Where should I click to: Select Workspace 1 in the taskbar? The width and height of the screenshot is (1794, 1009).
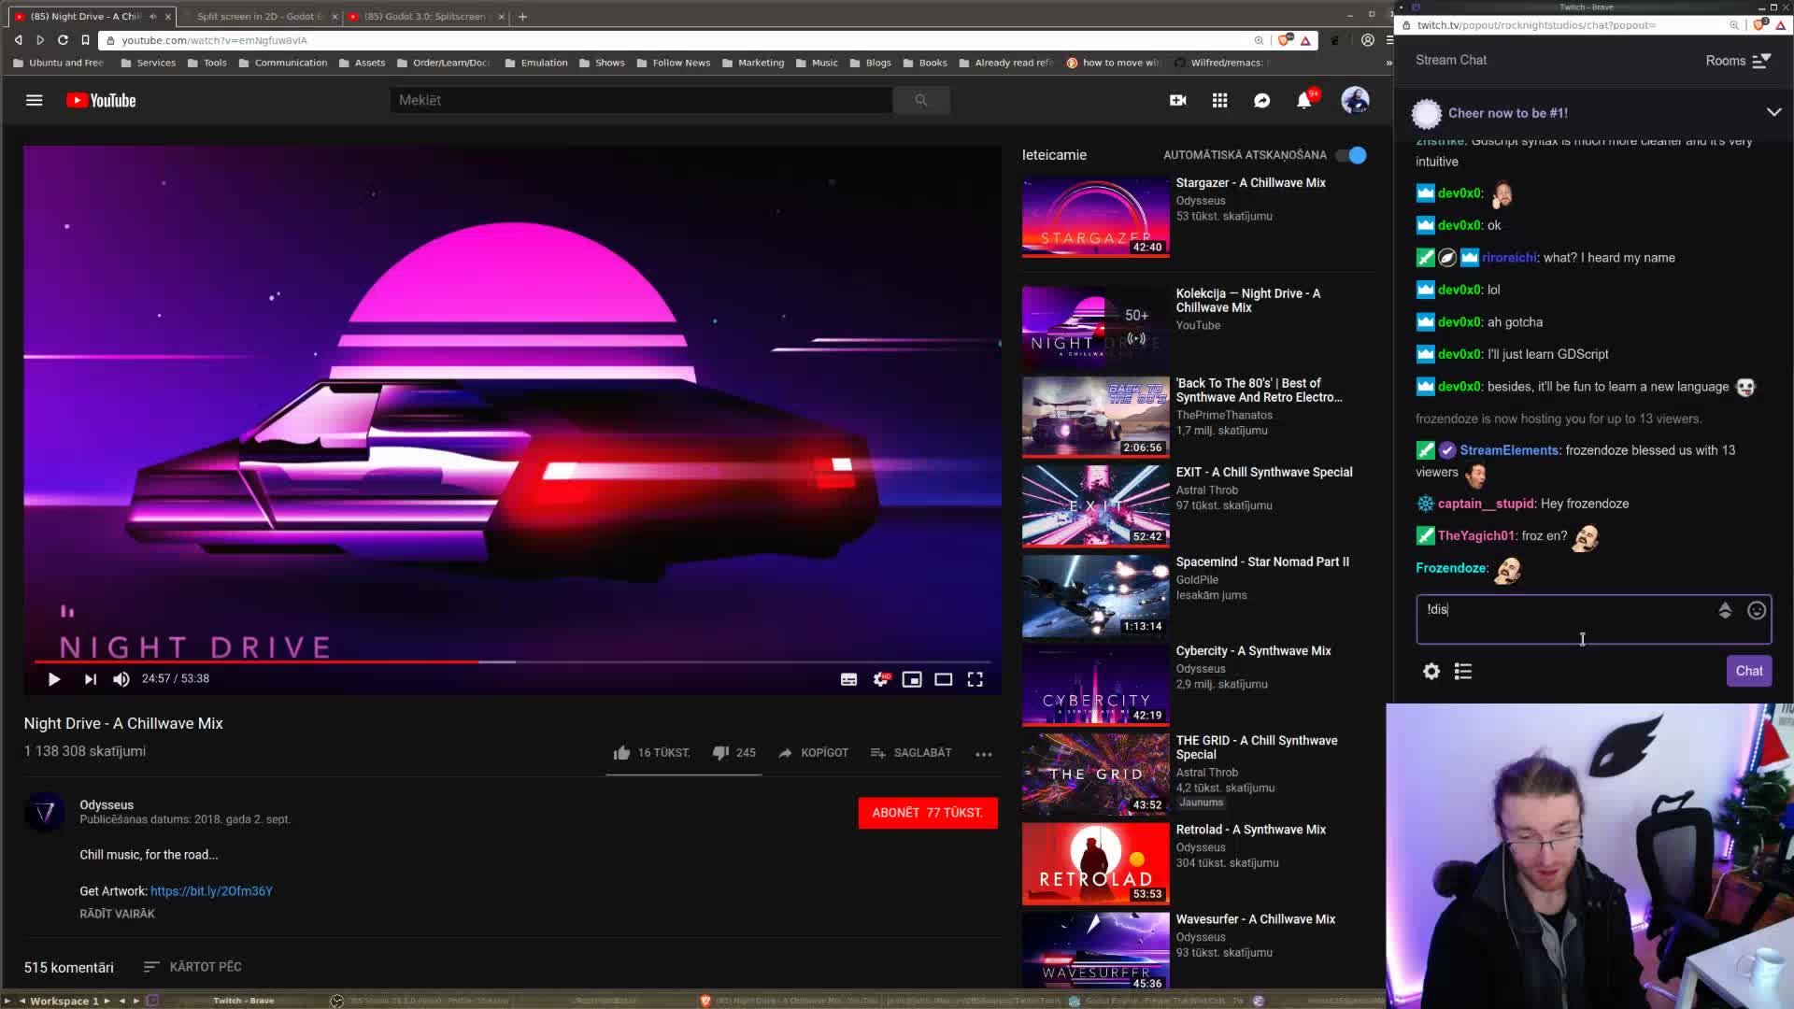tap(64, 1001)
